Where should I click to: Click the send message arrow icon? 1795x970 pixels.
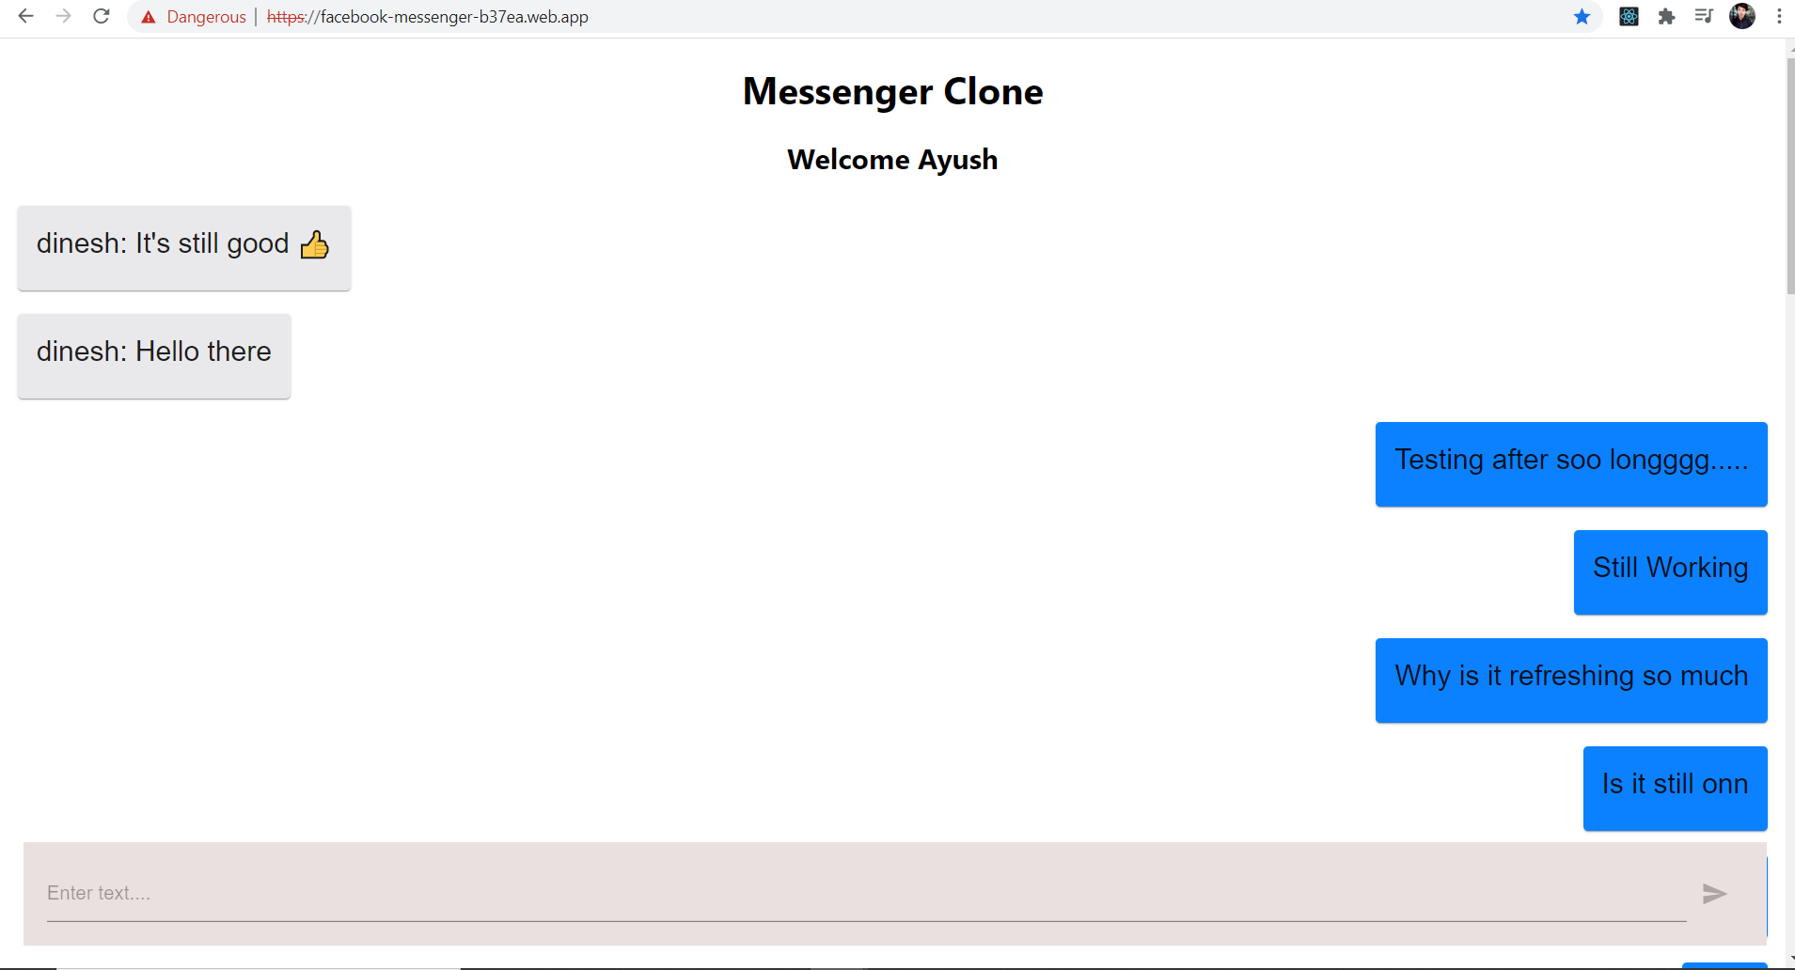pyautogui.click(x=1714, y=893)
